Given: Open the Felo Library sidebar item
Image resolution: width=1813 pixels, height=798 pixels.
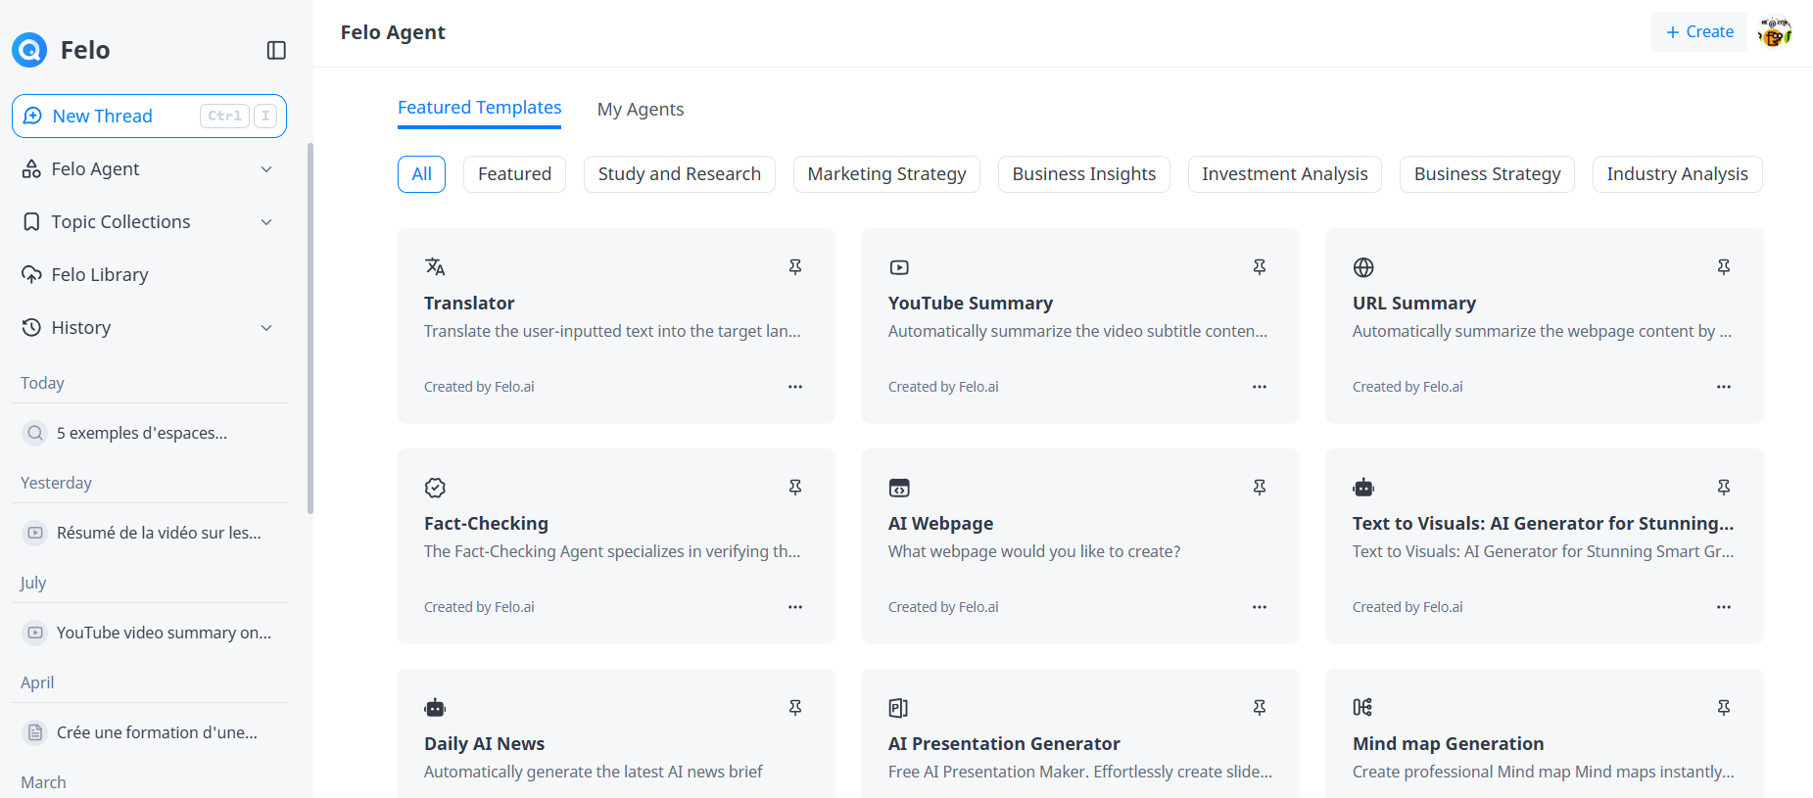Looking at the screenshot, I should [x=99, y=275].
